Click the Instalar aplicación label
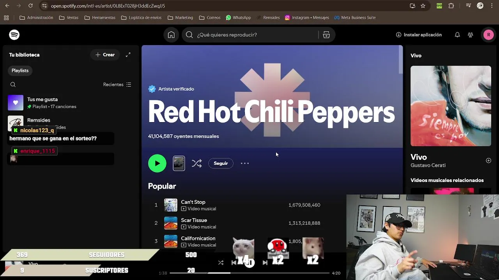This screenshot has width=499, height=280. [423, 35]
